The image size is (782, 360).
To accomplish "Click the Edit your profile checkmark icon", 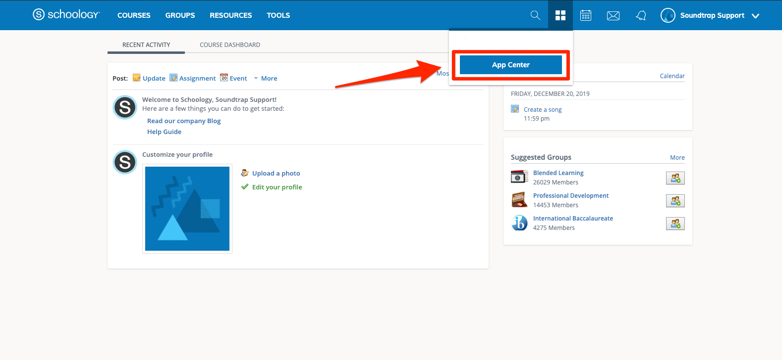I will click(245, 187).
